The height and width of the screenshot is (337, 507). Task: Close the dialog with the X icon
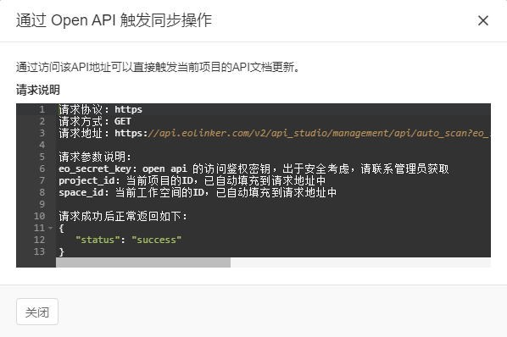[483, 20]
